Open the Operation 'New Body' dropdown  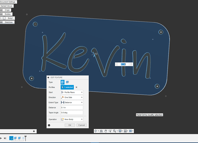72,119
